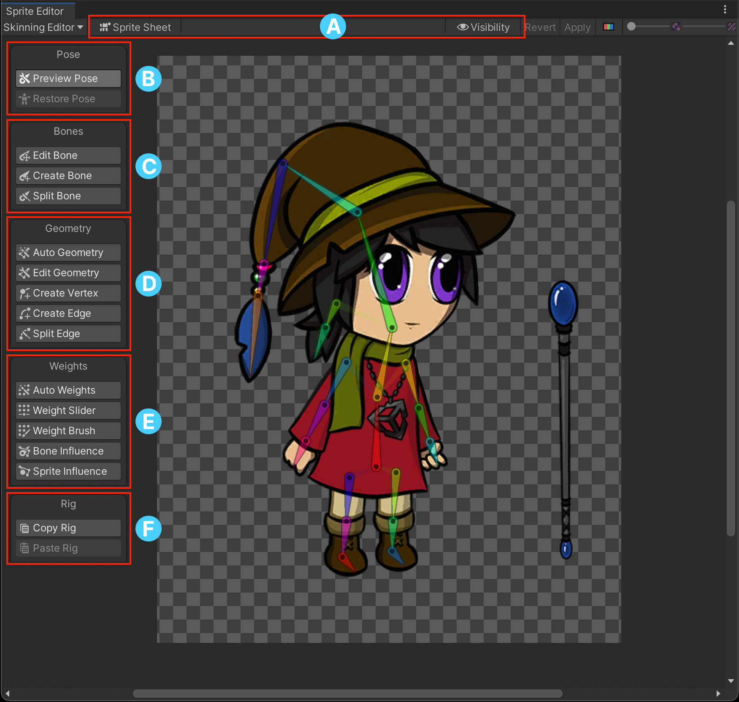Toggle the Preview Pose mode

point(68,79)
